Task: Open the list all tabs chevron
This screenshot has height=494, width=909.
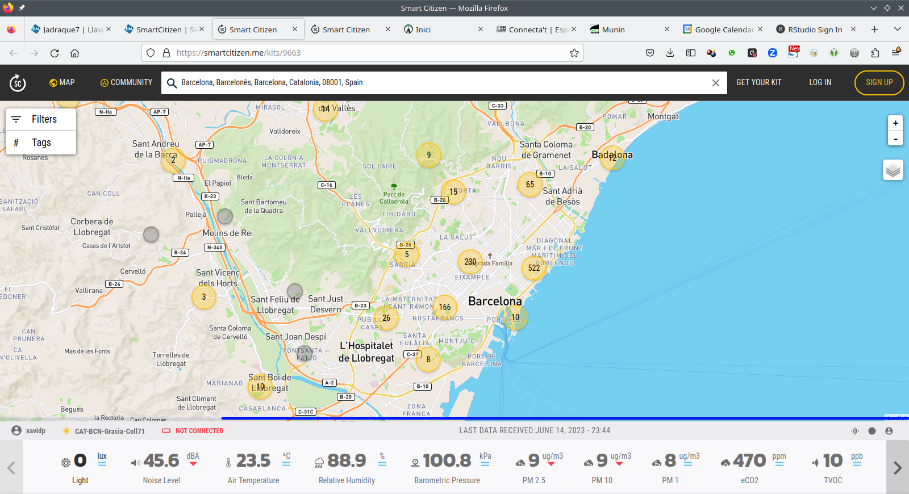Action: click(x=897, y=29)
